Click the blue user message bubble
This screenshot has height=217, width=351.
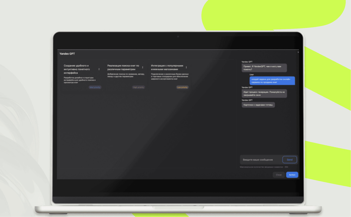272,80
